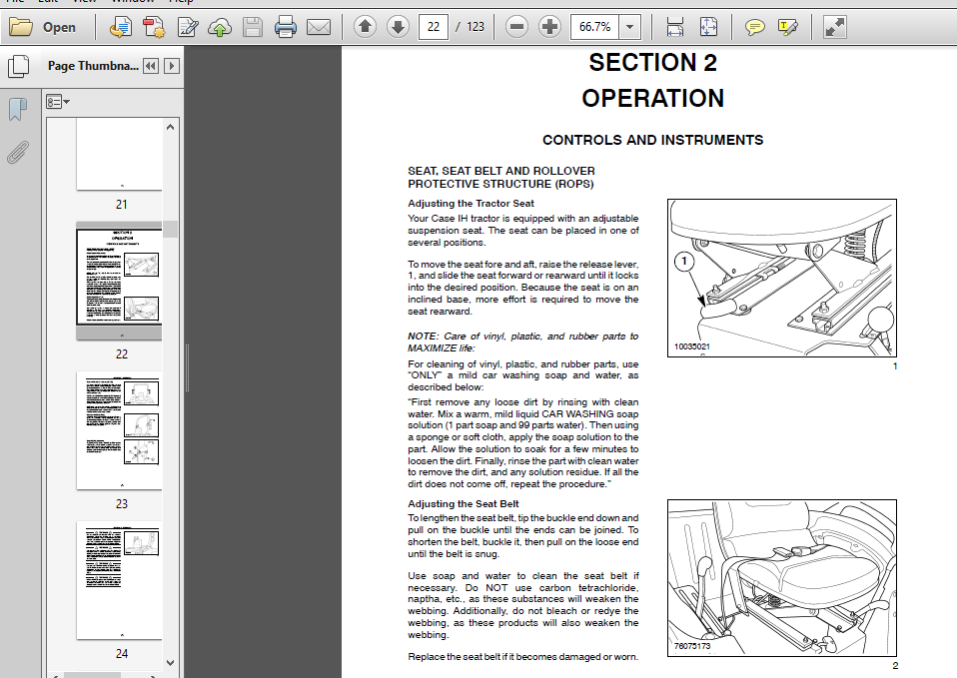Click the zoom out minus button
The height and width of the screenshot is (678, 957).
(x=516, y=26)
